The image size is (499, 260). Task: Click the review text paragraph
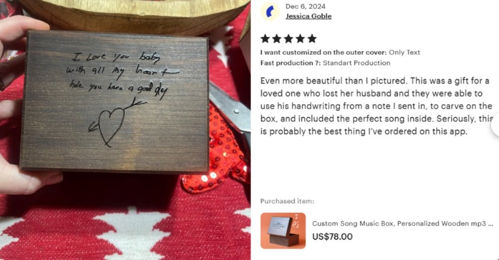tap(376, 106)
